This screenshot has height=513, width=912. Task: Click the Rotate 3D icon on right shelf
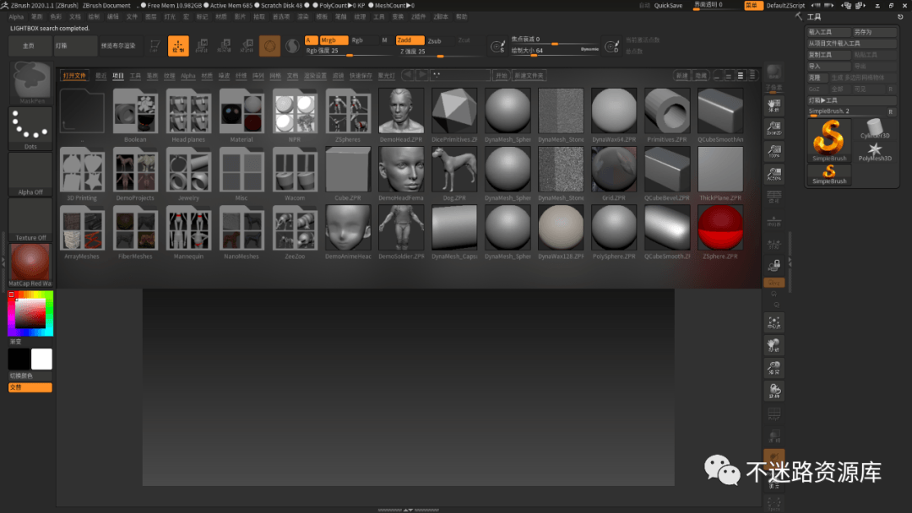point(774,391)
